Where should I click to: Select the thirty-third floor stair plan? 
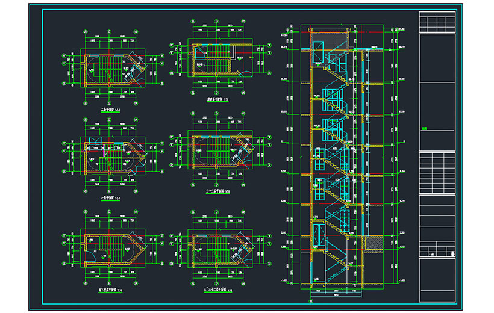217,153
